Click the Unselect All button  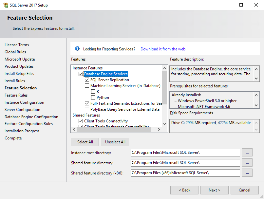tap(115, 142)
